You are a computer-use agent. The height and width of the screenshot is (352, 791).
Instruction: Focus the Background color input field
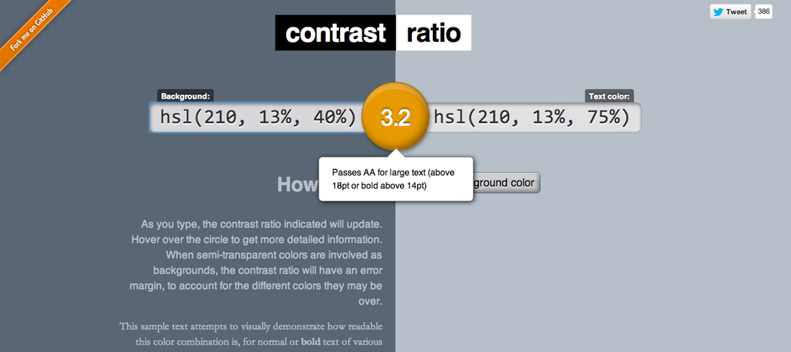point(255,118)
